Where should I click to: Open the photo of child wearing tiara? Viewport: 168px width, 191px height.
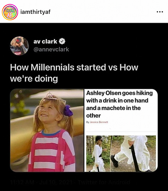[x=47, y=130]
